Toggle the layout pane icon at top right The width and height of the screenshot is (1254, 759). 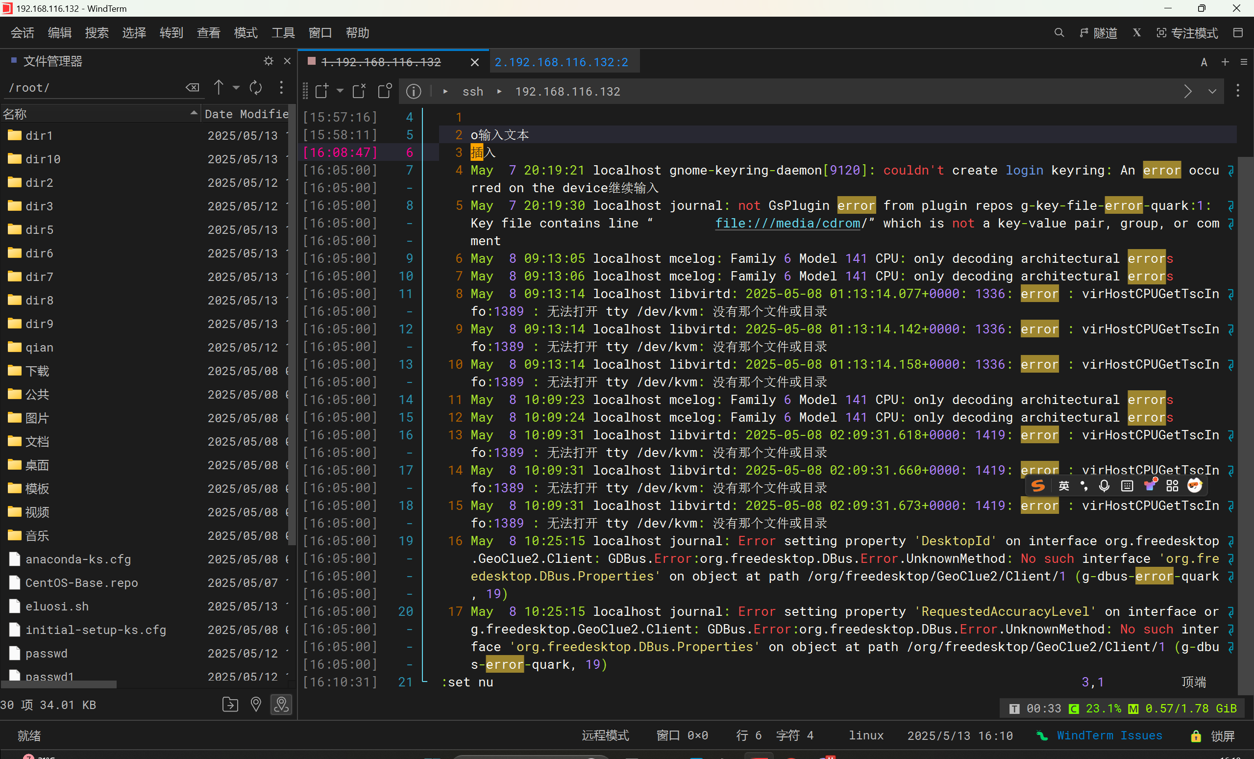point(1238,33)
